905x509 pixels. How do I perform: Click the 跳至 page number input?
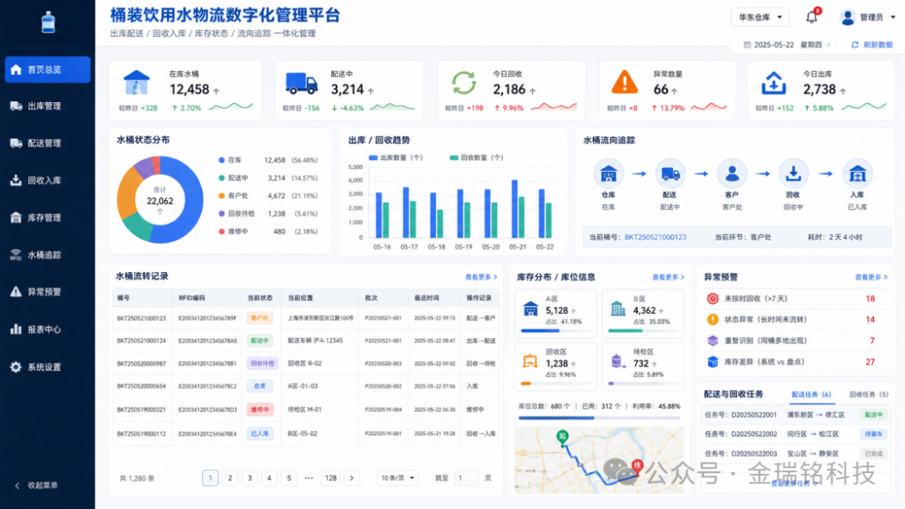466,478
